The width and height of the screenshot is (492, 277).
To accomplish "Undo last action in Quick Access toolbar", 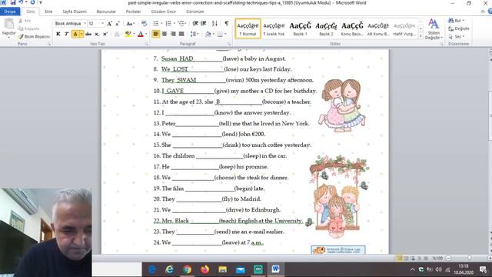I will 21,2.
